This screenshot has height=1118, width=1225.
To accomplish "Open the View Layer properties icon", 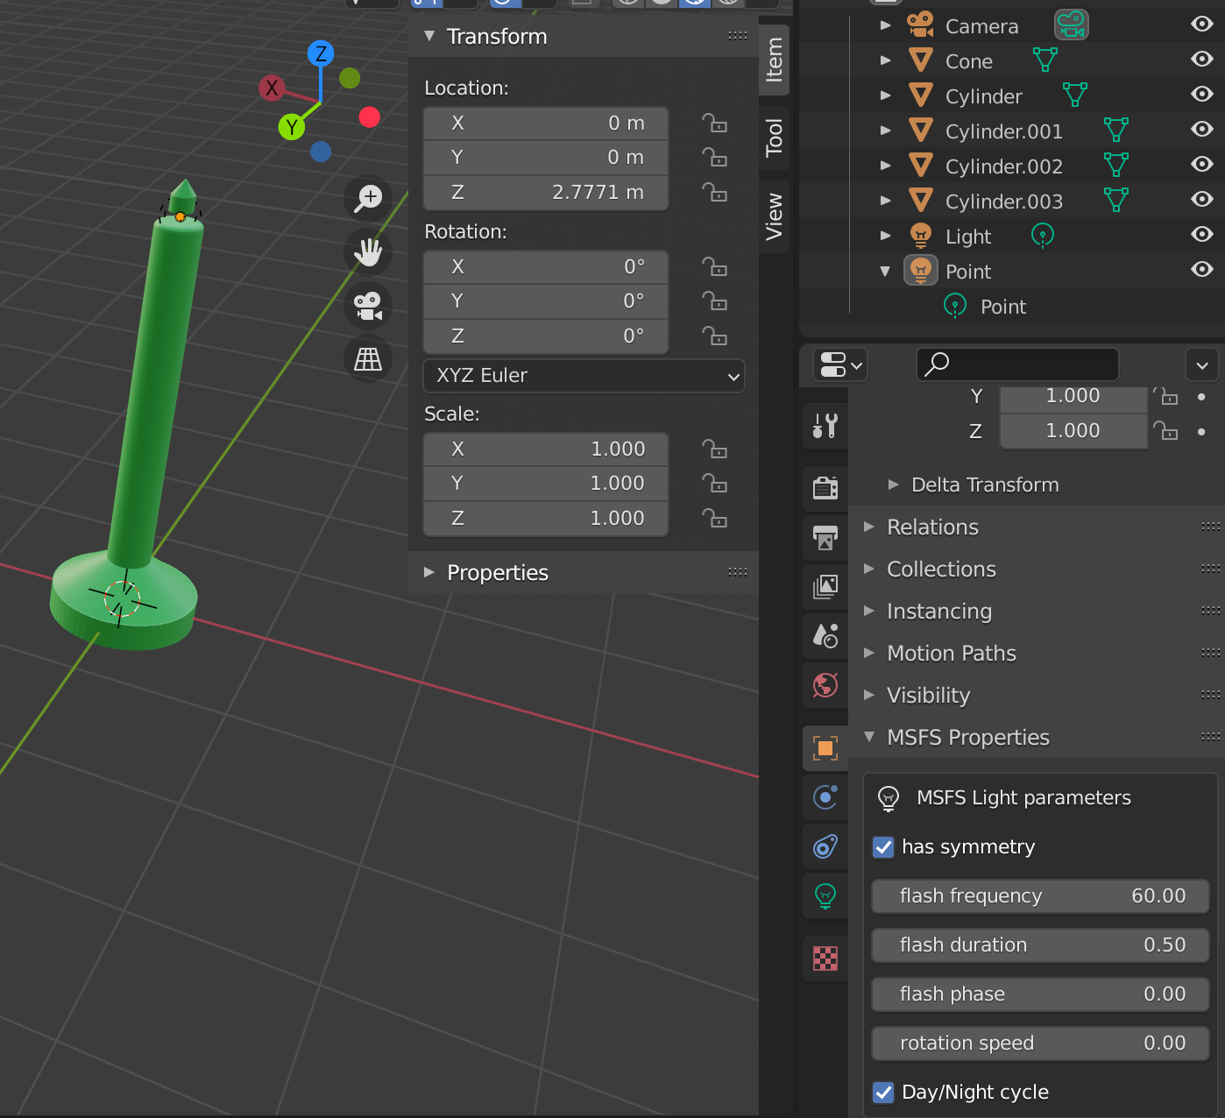I will (x=825, y=586).
